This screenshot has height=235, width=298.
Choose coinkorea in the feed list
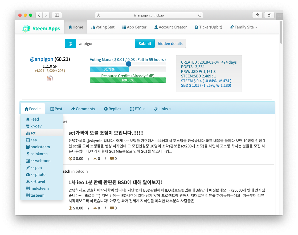click(x=39, y=154)
